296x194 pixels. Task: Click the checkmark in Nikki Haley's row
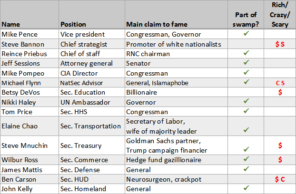pyautogui.click(x=246, y=102)
